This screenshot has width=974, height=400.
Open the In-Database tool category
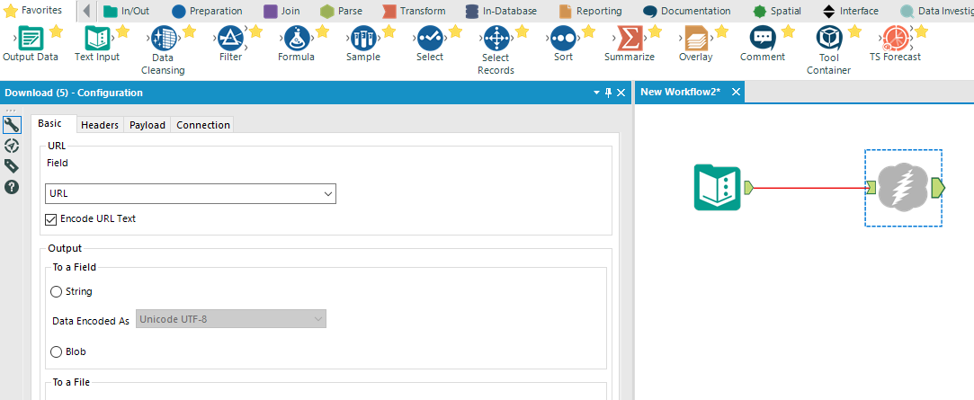(501, 11)
